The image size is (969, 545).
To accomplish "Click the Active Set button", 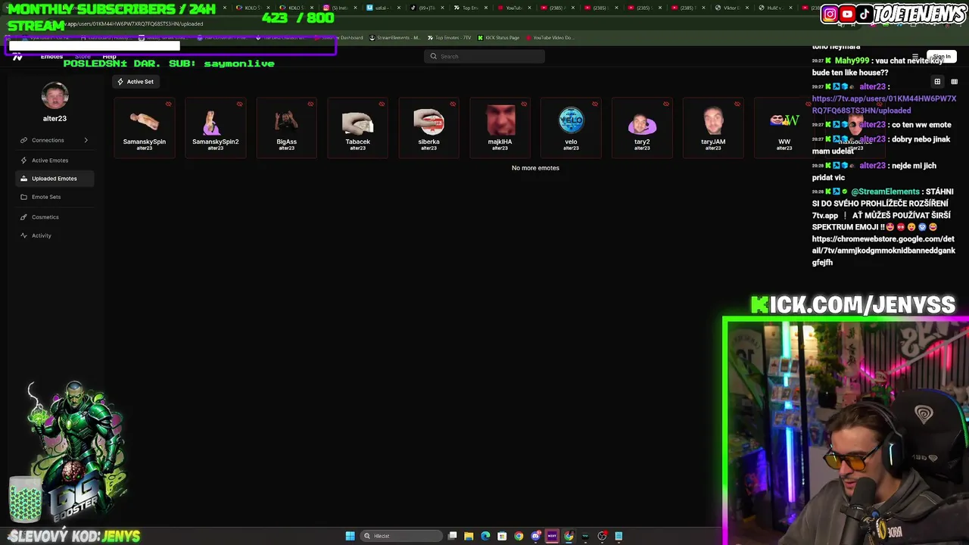I will click(136, 82).
